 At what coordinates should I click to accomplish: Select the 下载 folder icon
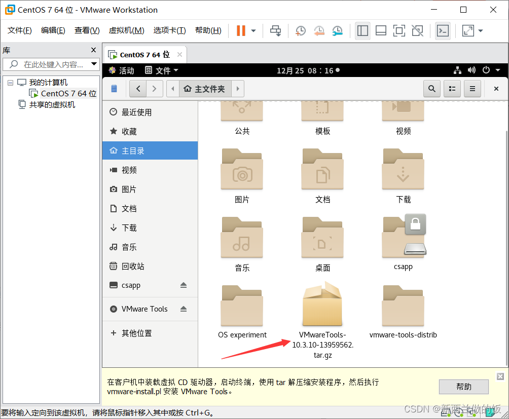403,170
